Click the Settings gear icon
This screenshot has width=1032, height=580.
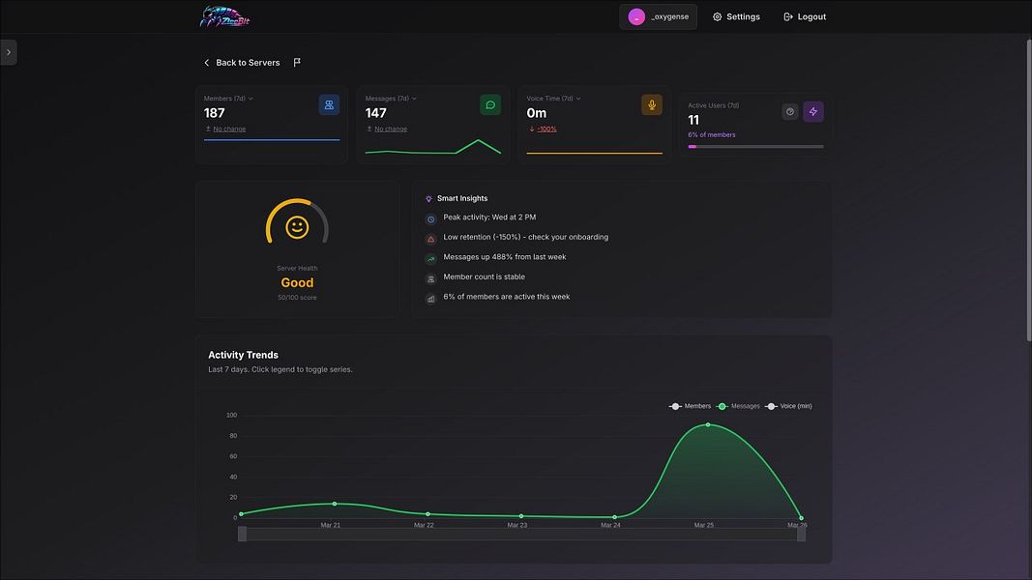tap(718, 17)
